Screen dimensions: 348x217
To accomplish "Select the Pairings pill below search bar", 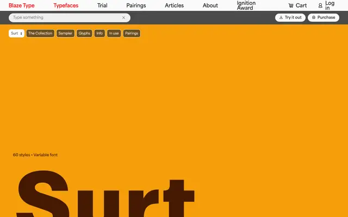I will click(132, 34).
